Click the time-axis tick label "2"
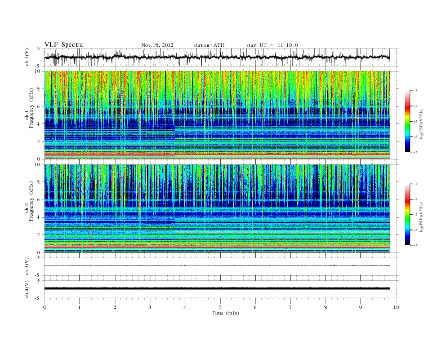The width and height of the screenshot is (446, 345). coord(115,307)
